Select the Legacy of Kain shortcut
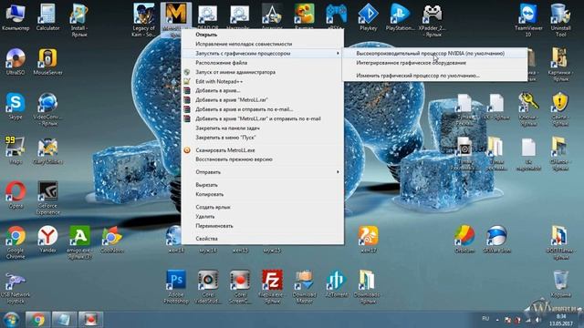The width and height of the screenshot is (584, 328). click(x=144, y=20)
